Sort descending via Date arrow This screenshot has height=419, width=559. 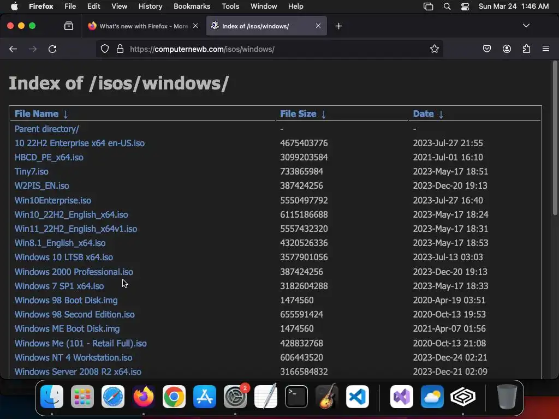click(441, 114)
